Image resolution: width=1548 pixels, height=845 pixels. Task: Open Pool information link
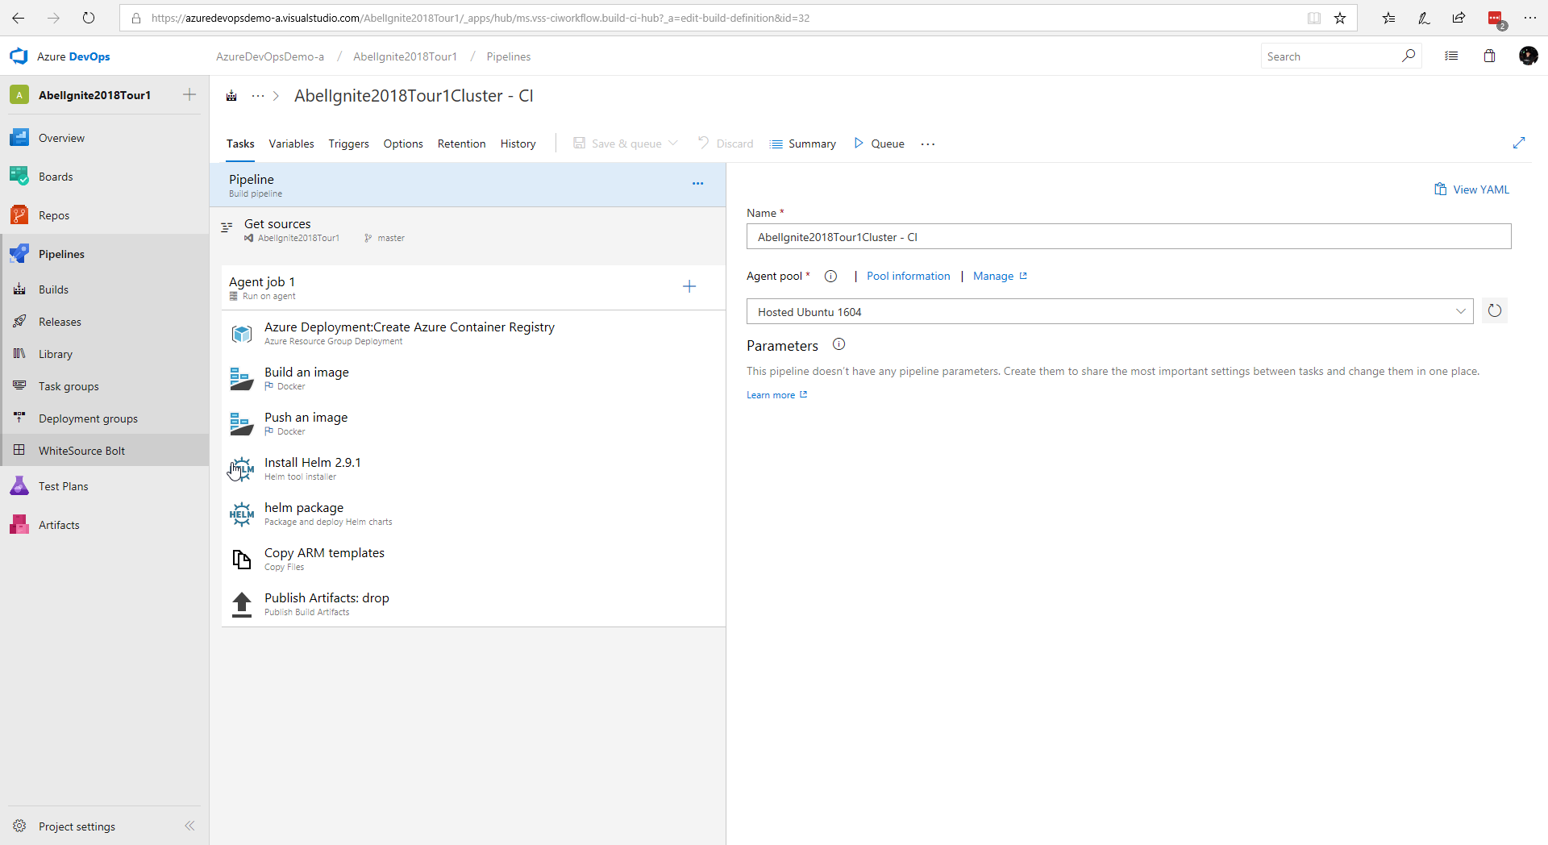point(908,276)
